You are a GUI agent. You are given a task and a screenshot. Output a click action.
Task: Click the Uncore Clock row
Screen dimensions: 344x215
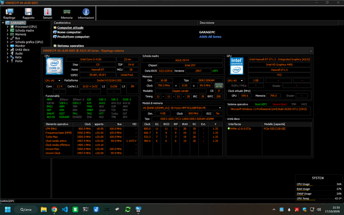[91, 153]
